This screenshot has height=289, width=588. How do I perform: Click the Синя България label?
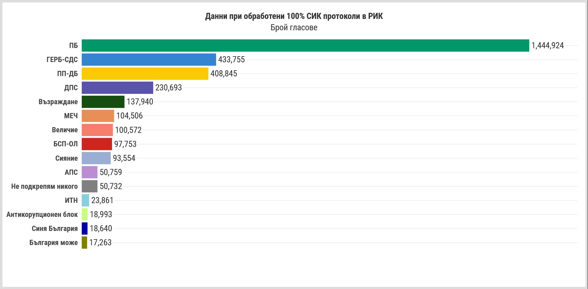55,229
